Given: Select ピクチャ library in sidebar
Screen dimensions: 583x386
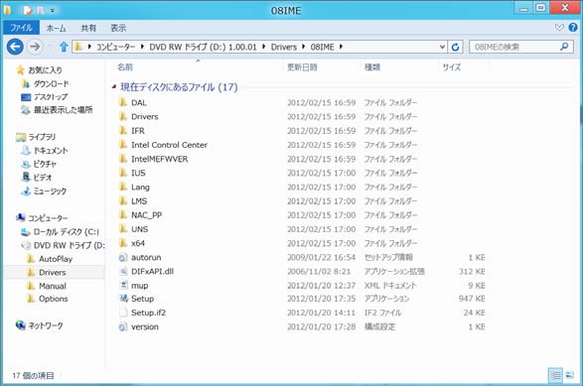Looking at the screenshot, I should point(45,164).
